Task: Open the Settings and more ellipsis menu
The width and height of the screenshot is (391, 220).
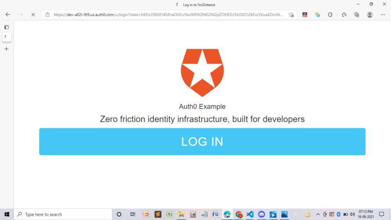Action: (x=383, y=15)
